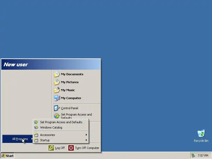Click the Windows flag on Start button
Viewport: 212px width, 159px height.
(3, 156)
